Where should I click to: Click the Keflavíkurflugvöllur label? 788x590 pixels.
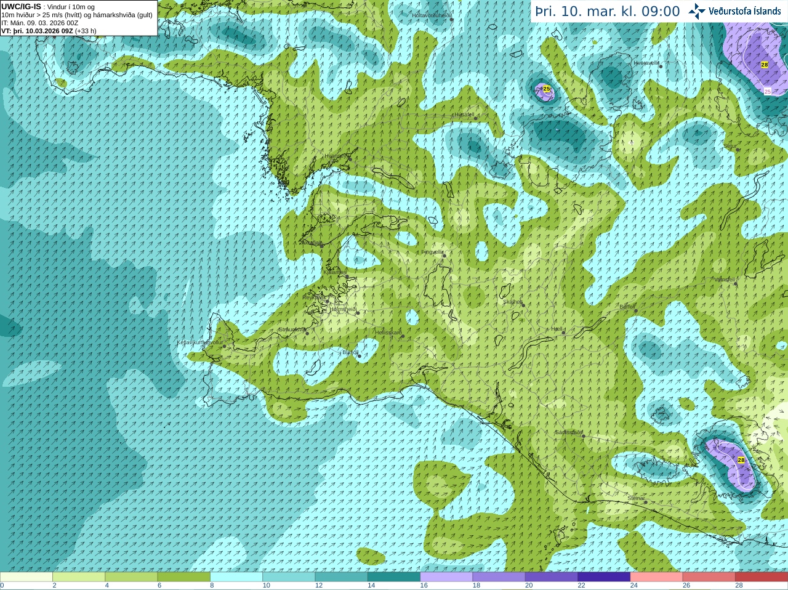[200, 342]
